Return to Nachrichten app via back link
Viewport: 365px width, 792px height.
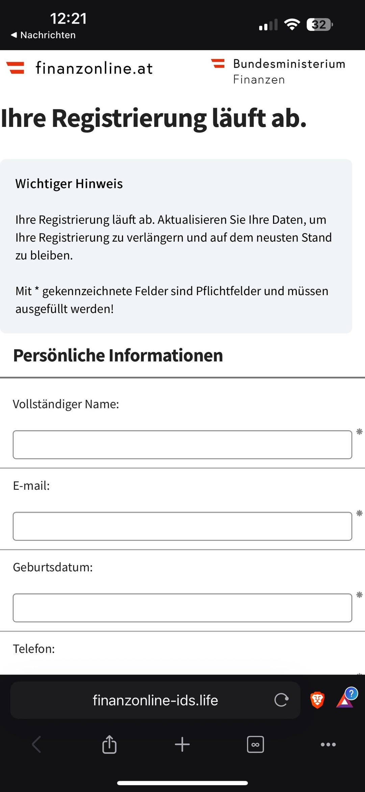tap(43, 35)
